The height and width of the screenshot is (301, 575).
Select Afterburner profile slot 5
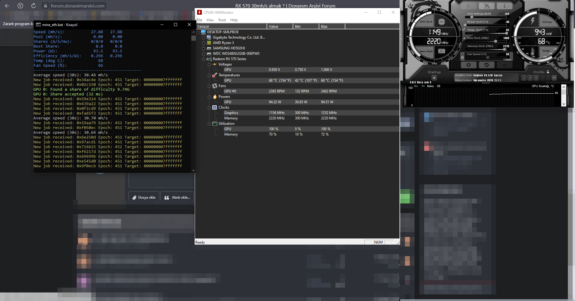point(548,78)
